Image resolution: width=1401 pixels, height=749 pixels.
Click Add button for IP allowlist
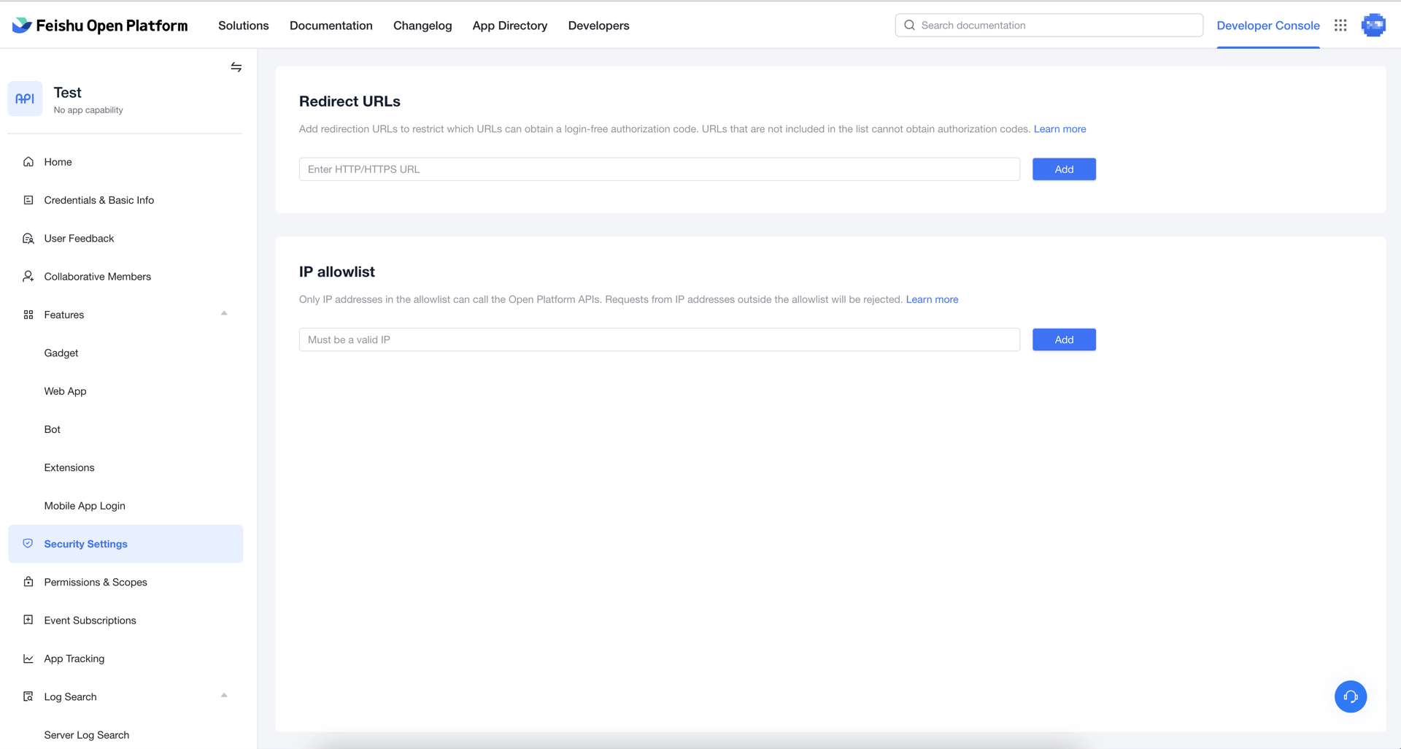1063,339
